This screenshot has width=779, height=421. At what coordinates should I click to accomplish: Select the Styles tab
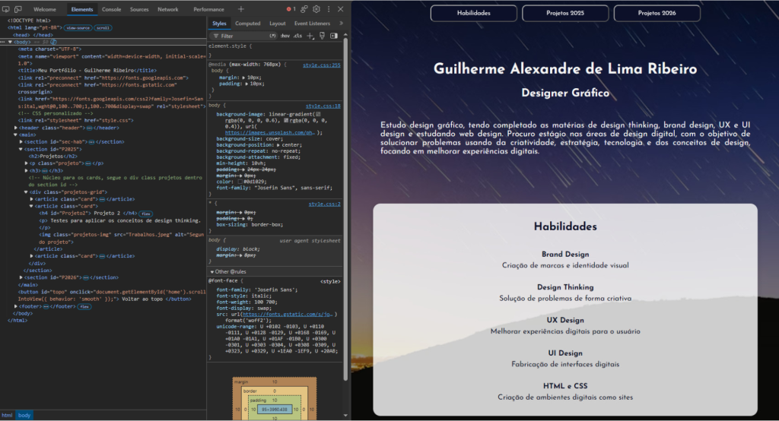(219, 24)
